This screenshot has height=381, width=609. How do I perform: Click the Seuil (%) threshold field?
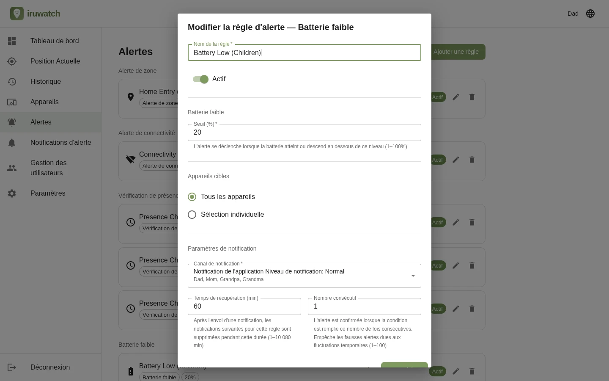(304, 133)
